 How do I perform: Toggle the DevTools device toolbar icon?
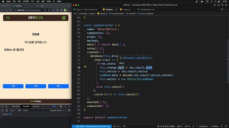pyautogui.click(x=6, y=106)
